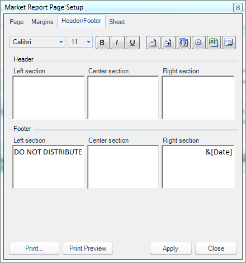Toggle Italic formatting button

click(117, 43)
